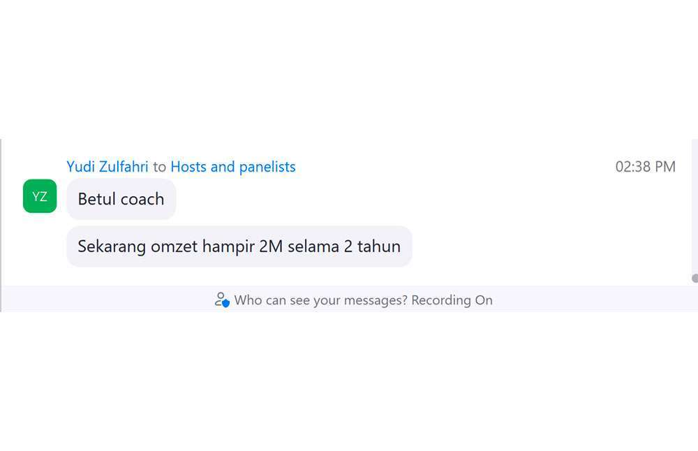The image size is (698, 451).
Task: Click the word "Betul" in first bubble
Action: tap(97, 199)
